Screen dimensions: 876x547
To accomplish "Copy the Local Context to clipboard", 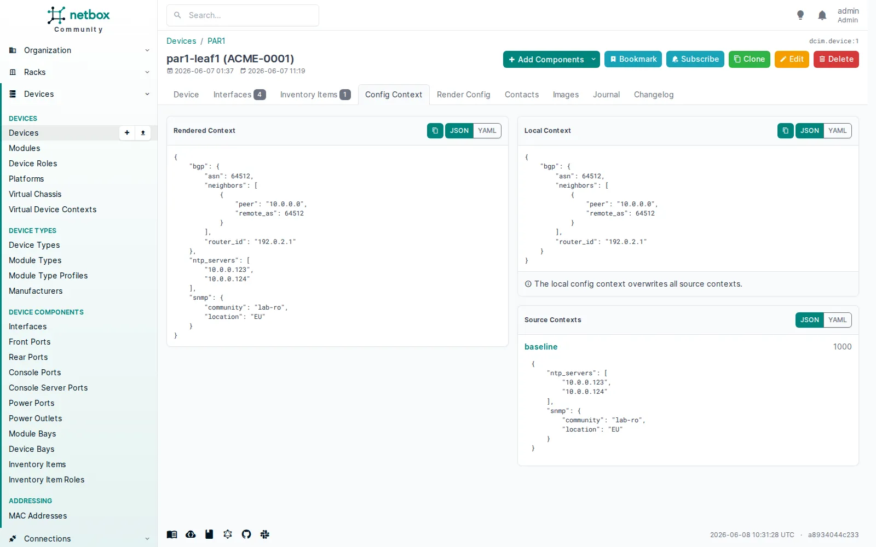I will (785, 131).
